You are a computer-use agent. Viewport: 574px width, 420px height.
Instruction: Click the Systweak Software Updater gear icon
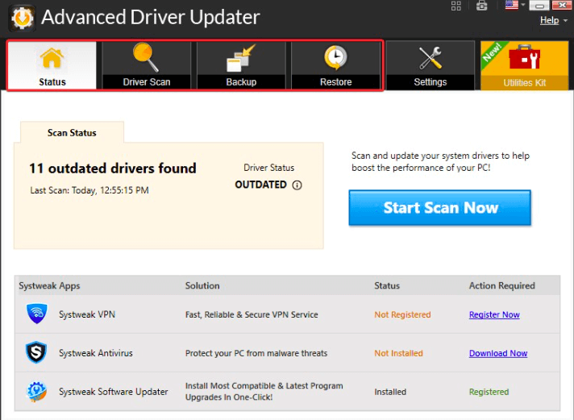pyautogui.click(x=36, y=391)
